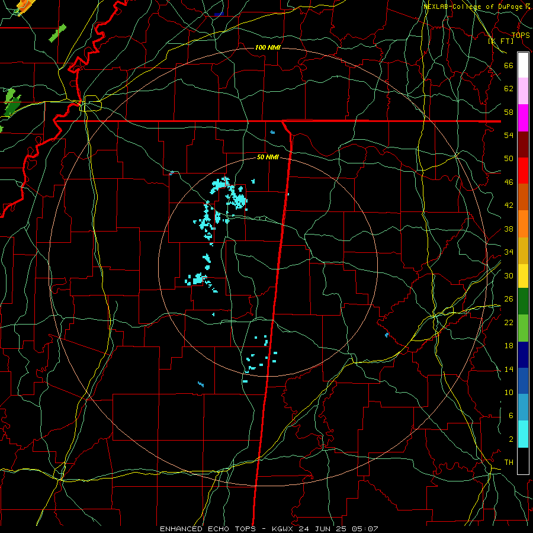The width and height of the screenshot is (533, 533).
Task: Click the legend value "18"
Action: pyautogui.click(x=509, y=346)
